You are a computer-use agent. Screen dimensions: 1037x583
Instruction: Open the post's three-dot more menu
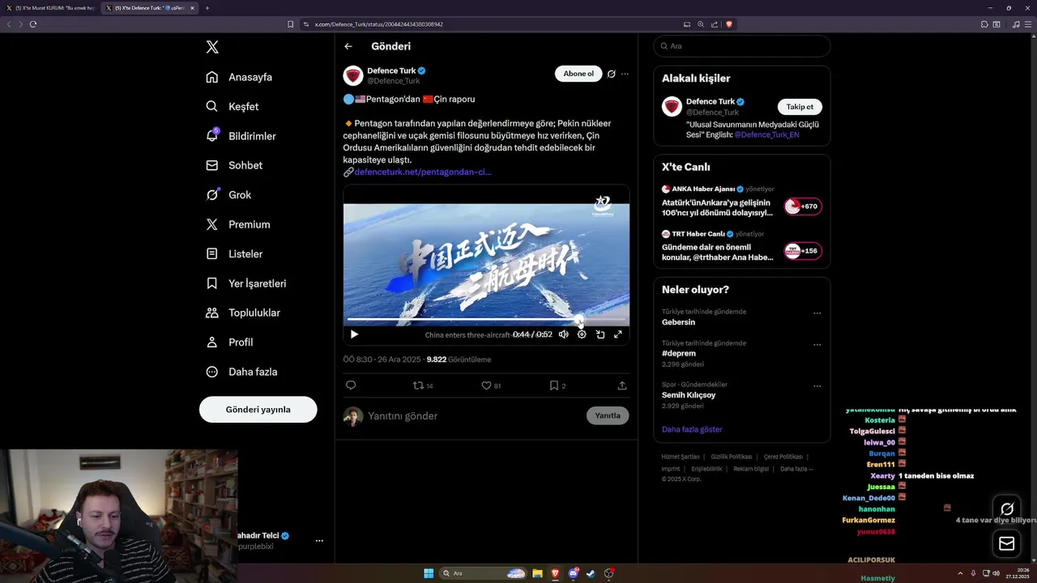pyautogui.click(x=625, y=74)
